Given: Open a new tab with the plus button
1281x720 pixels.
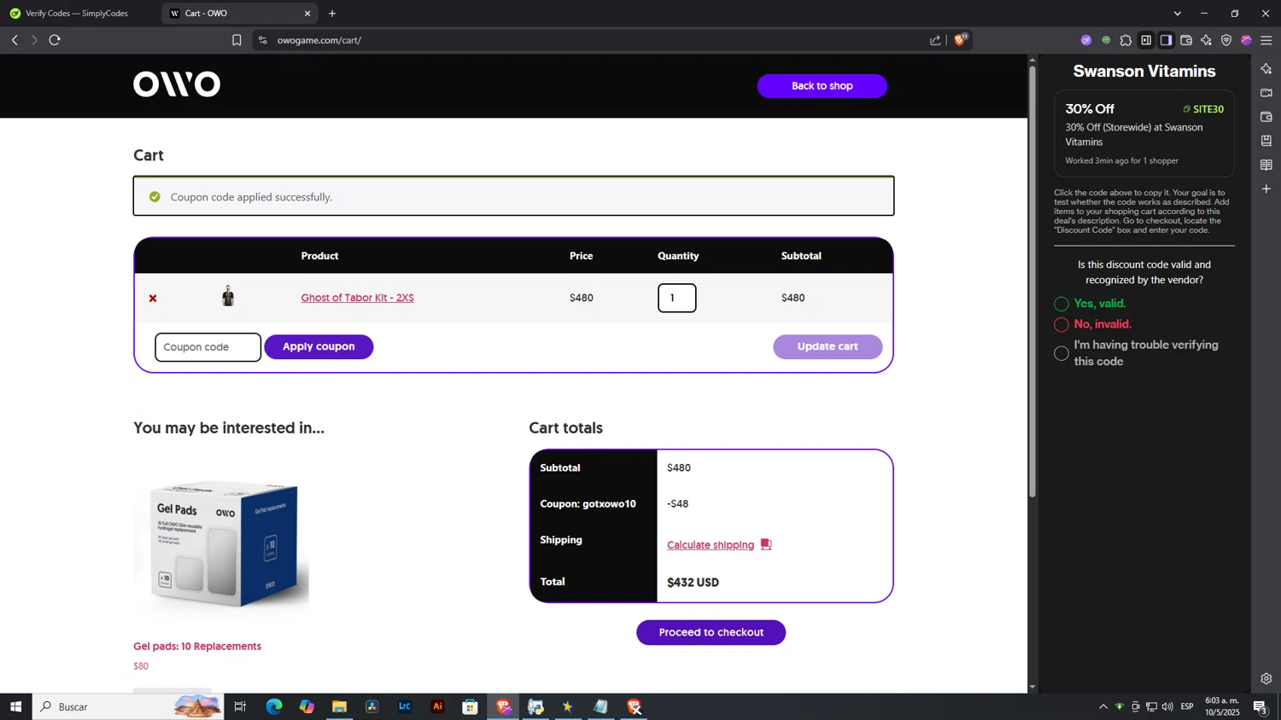Looking at the screenshot, I should (x=332, y=14).
